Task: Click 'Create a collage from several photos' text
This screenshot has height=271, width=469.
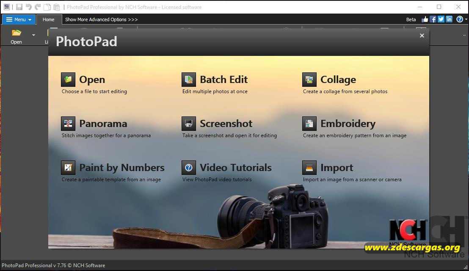Action: (345, 91)
